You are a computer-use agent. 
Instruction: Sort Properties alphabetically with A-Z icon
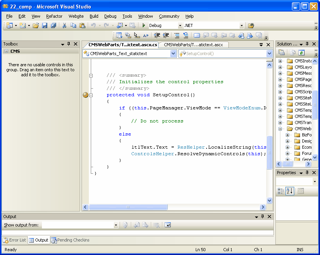290,191
